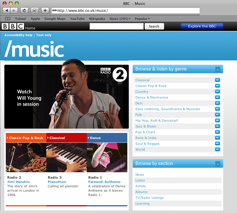Viewport: 237px width, 213px height.
Task: Switch to the Classical tab
Action: (x=58, y=138)
